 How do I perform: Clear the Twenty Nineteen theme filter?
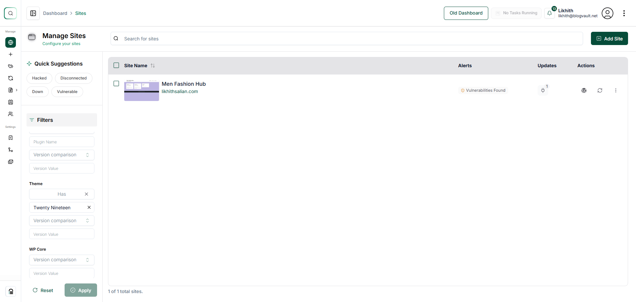89,207
